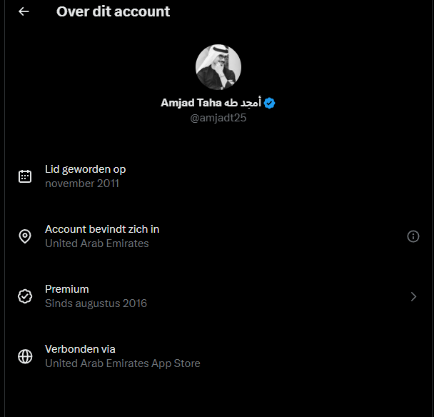This screenshot has width=434, height=417.
Task: Click the november 2011 join date
Action: (82, 184)
